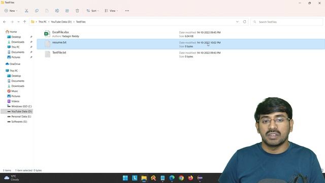Select This PC in the breadcrumb
325x183 pixels.
point(43,22)
